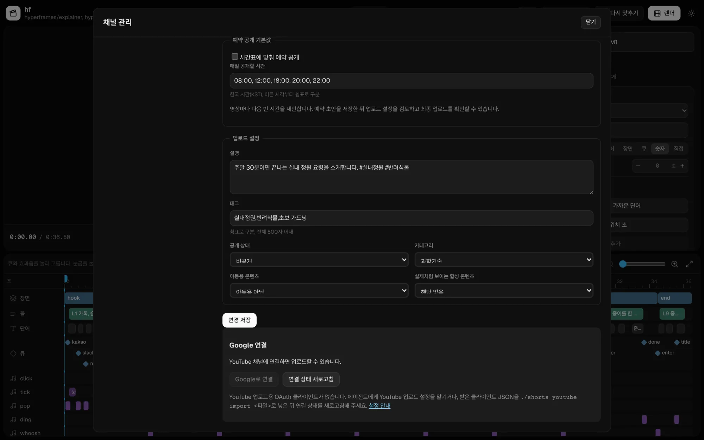Select the 장면 tab in background panel

628,149
